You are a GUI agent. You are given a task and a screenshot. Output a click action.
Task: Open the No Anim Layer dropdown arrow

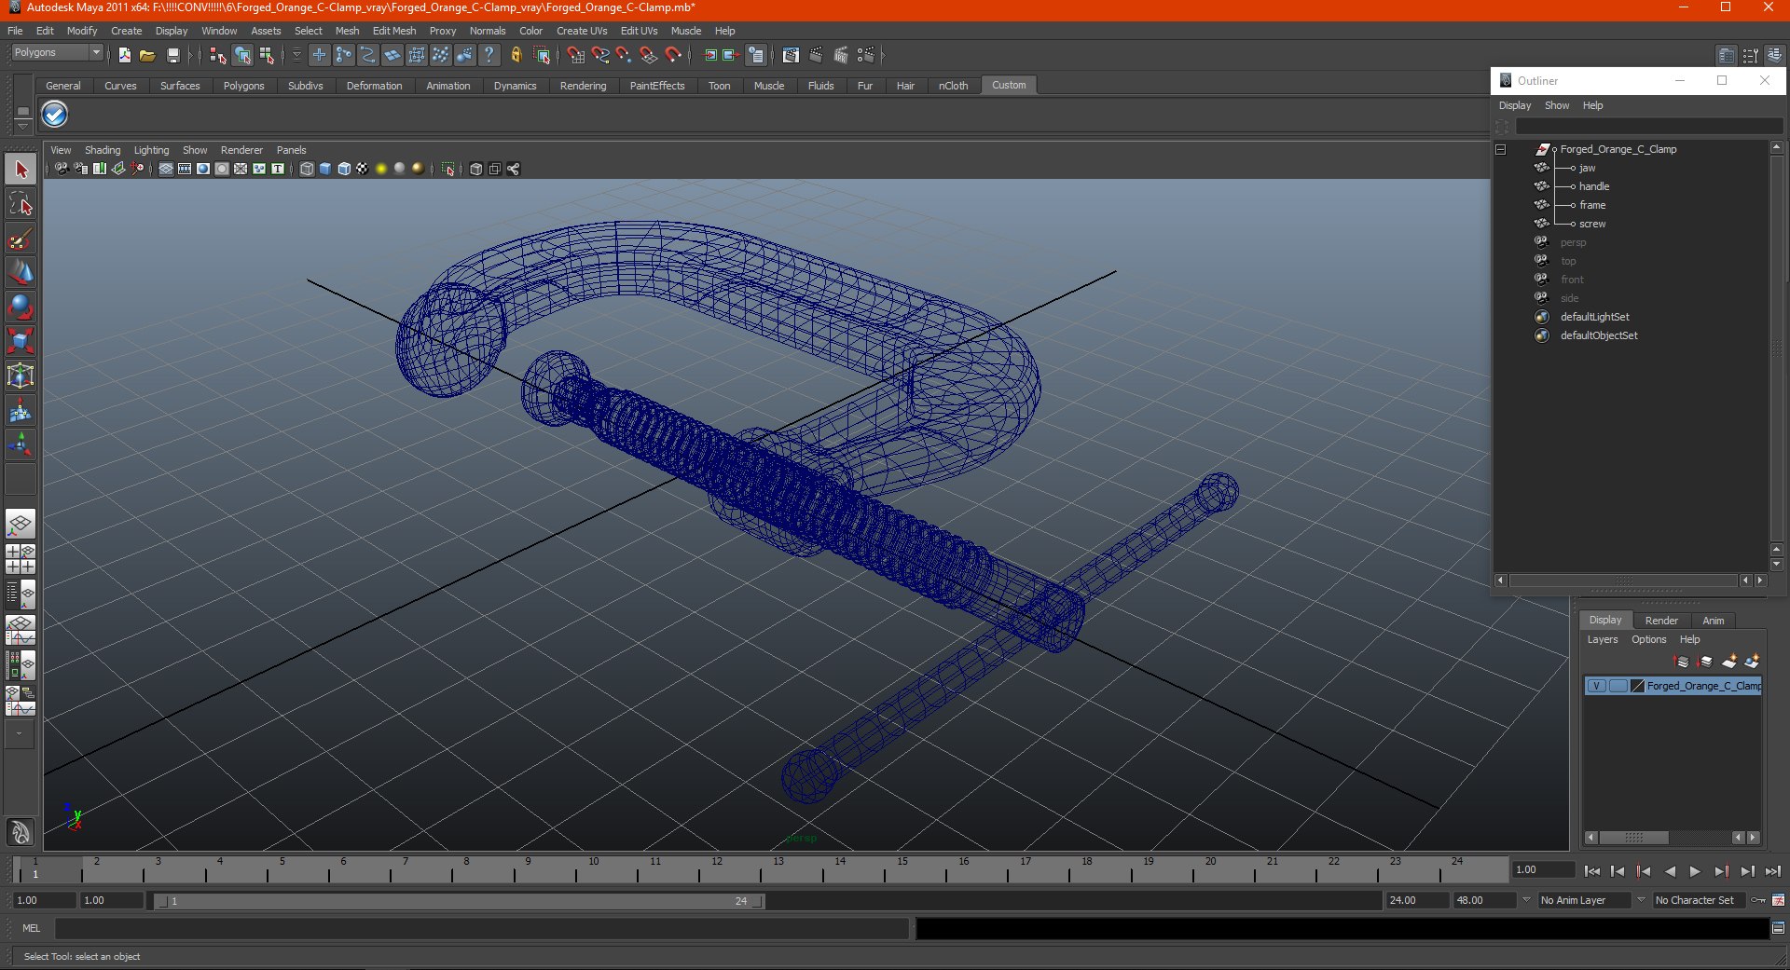click(x=1526, y=900)
